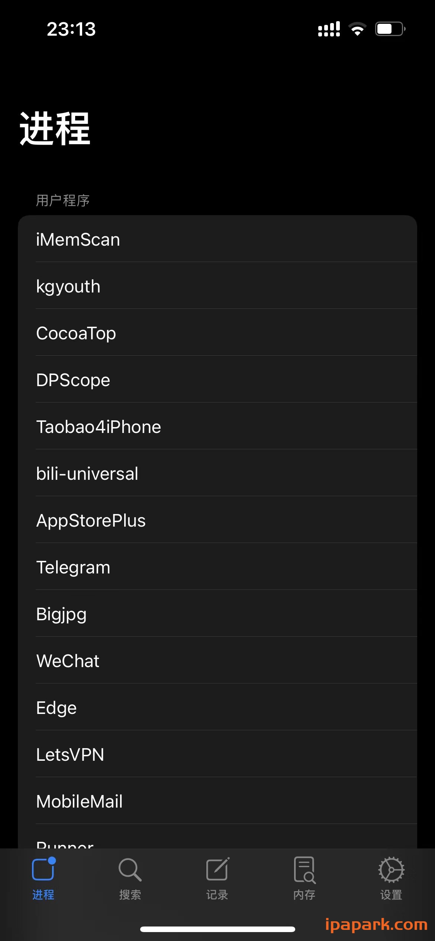Tap the cellular signal icon
This screenshot has width=435, height=941.
tap(329, 29)
